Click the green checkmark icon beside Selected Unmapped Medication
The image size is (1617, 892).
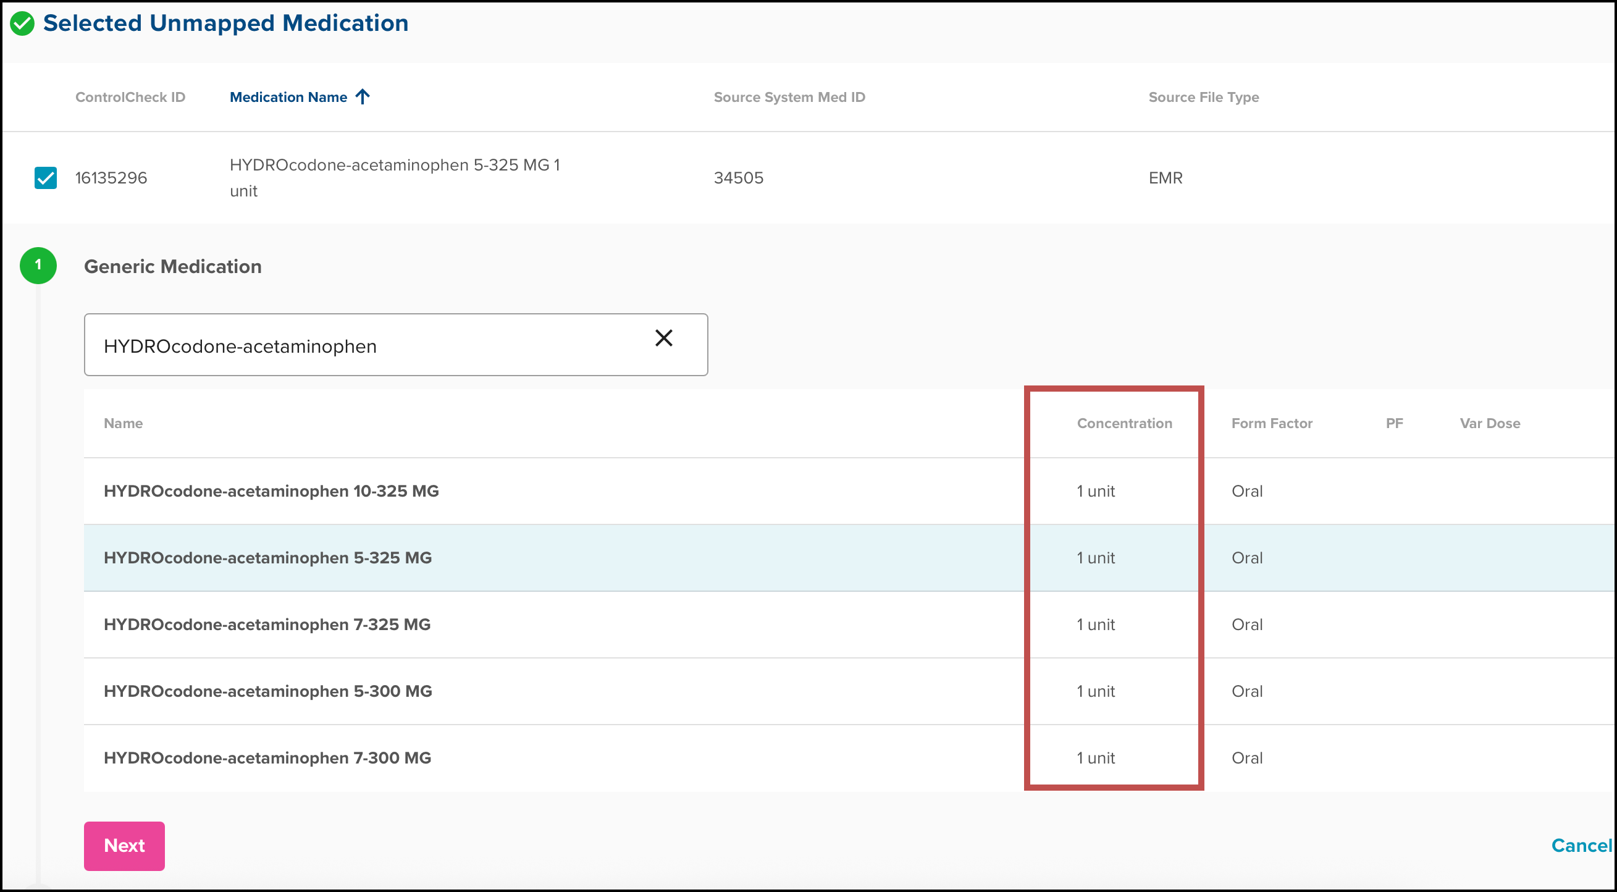point(23,24)
